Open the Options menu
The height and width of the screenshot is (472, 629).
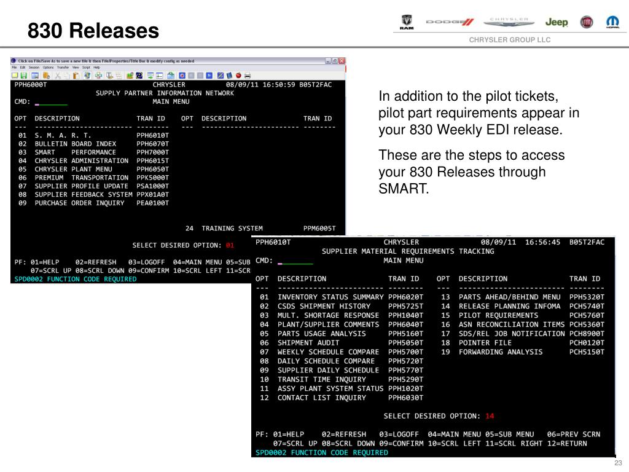pos(48,68)
